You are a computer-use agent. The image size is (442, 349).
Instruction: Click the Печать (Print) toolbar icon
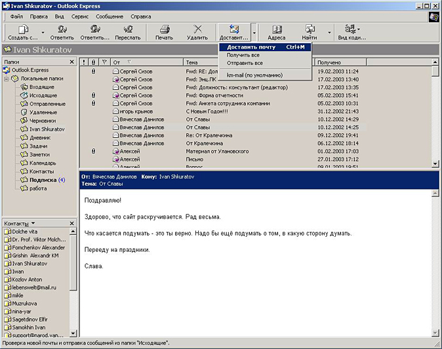click(164, 31)
